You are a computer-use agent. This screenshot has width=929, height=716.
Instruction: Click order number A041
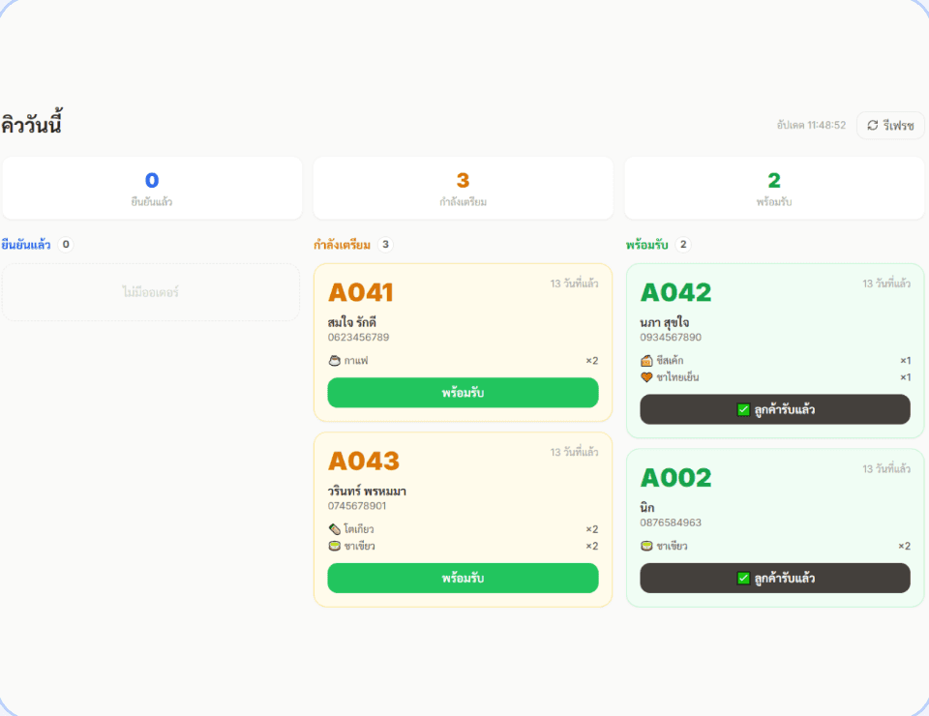pos(361,292)
